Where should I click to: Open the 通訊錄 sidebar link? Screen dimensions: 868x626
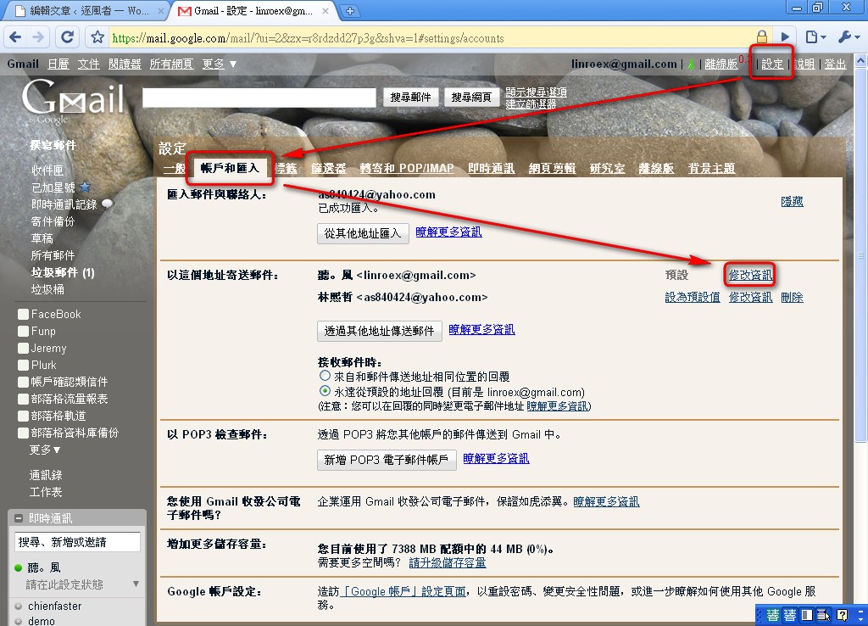coord(46,475)
